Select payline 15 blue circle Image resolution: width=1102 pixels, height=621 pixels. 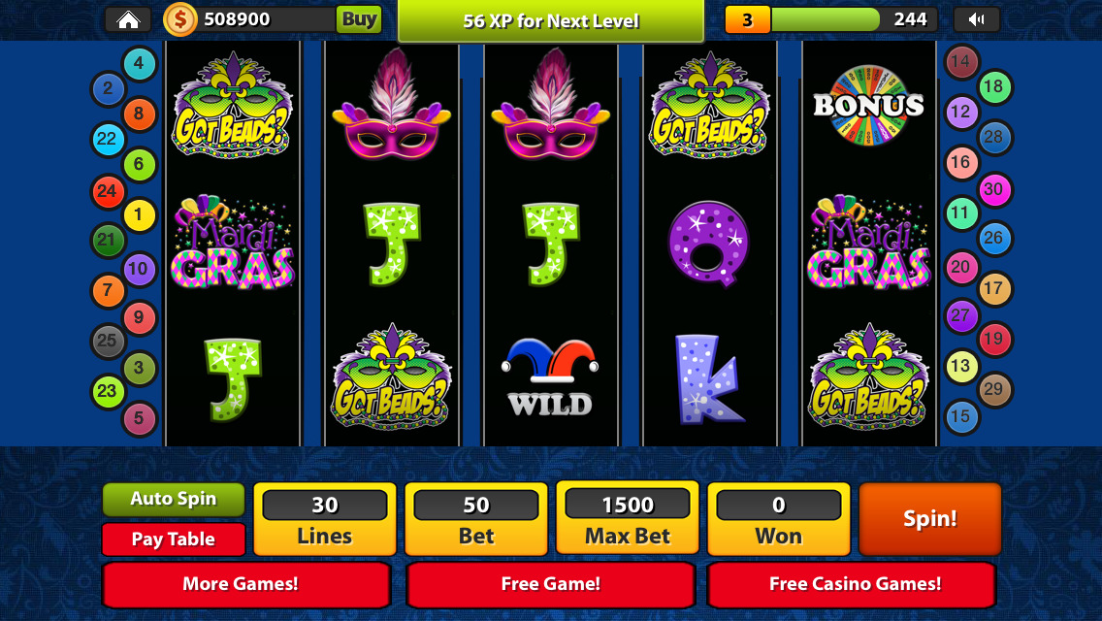click(x=960, y=416)
